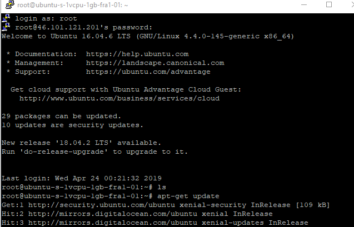Click the 'apt-get update' command text
The width and height of the screenshot is (354, 227).
tap(188, 196)
